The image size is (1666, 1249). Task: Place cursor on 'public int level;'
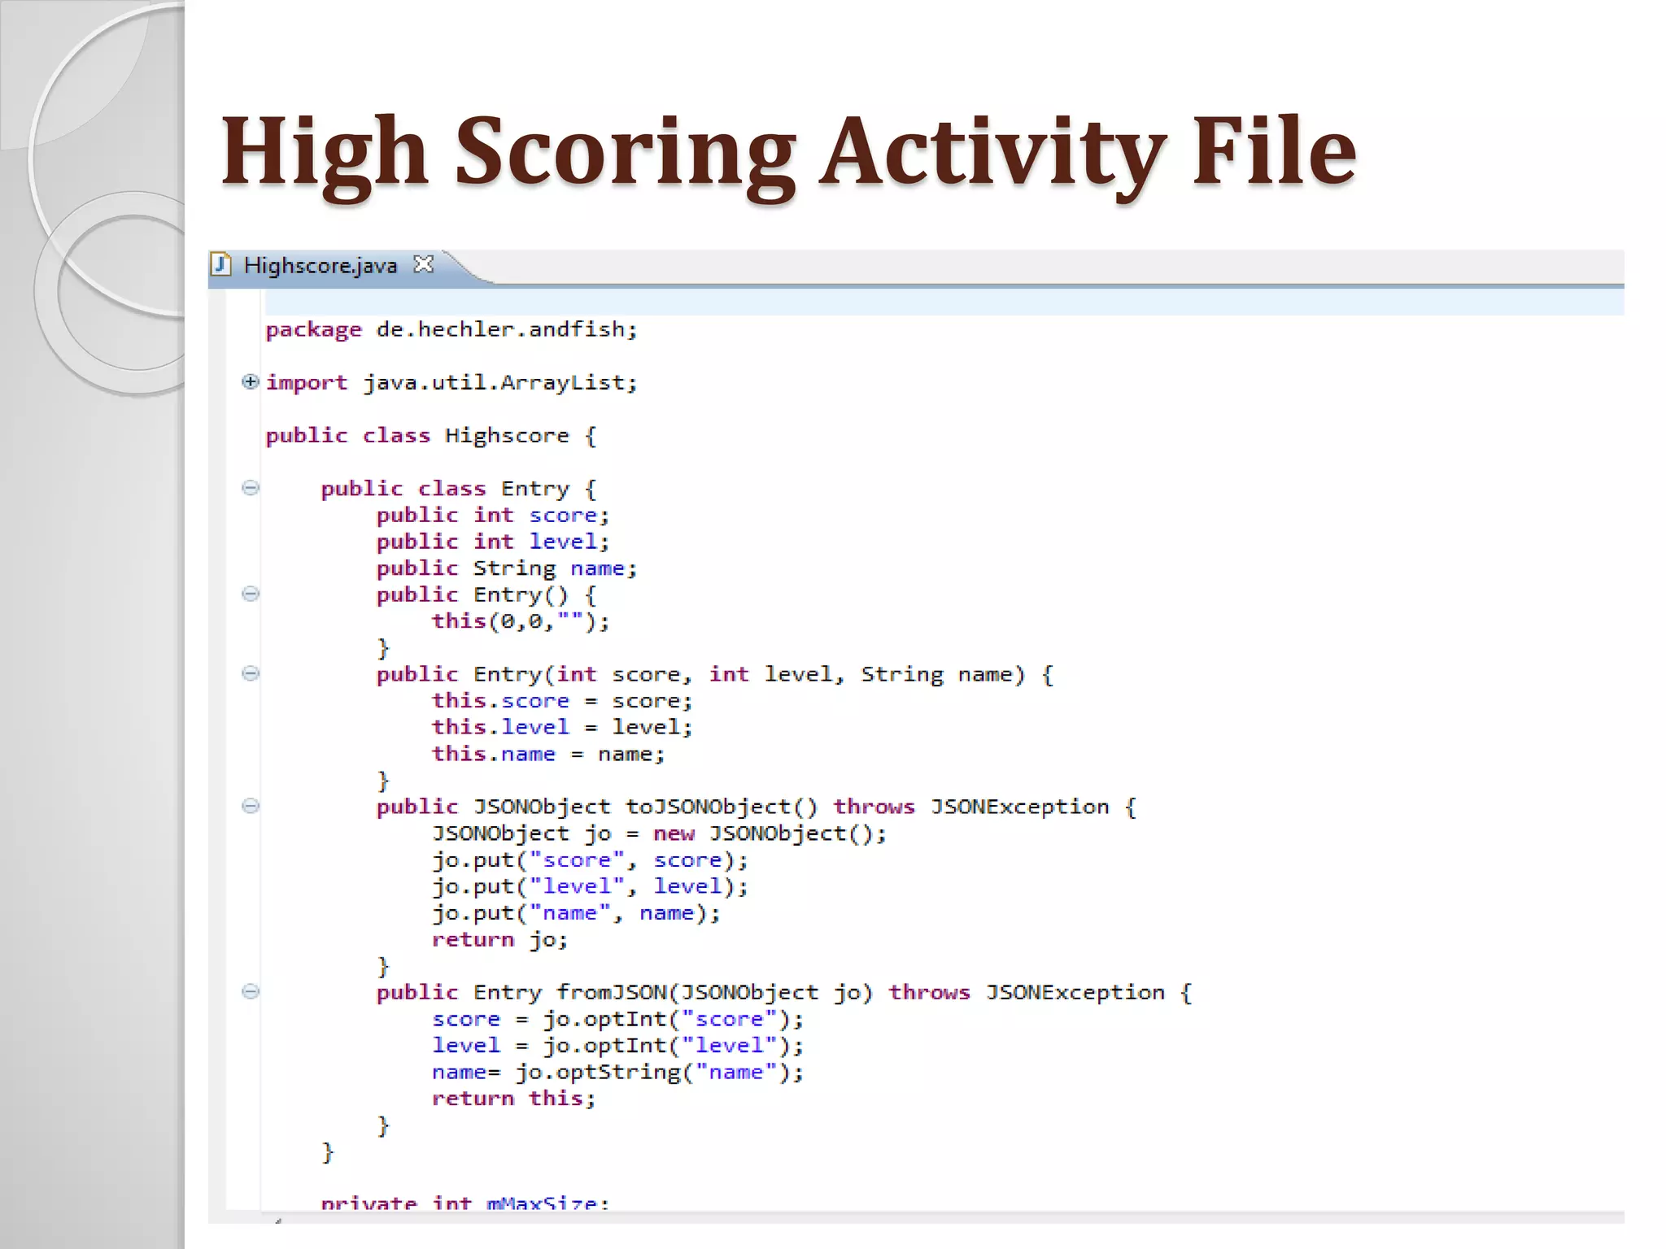(x=493, y=542)
